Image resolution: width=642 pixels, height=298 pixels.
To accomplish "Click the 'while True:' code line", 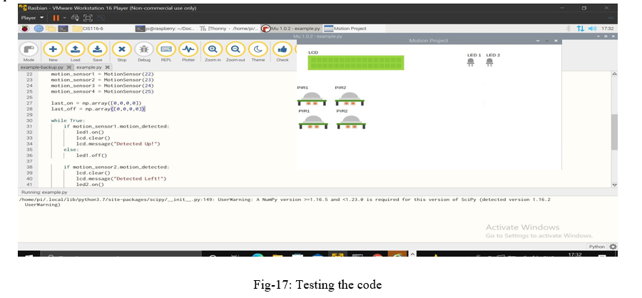I will (x=68, y=120).
